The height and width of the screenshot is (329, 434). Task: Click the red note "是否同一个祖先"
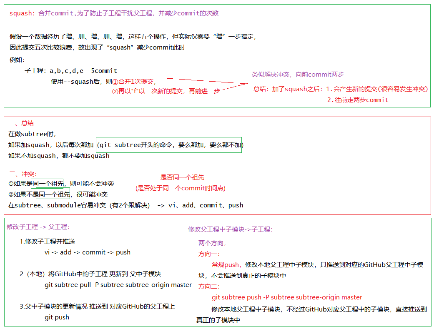183,177
